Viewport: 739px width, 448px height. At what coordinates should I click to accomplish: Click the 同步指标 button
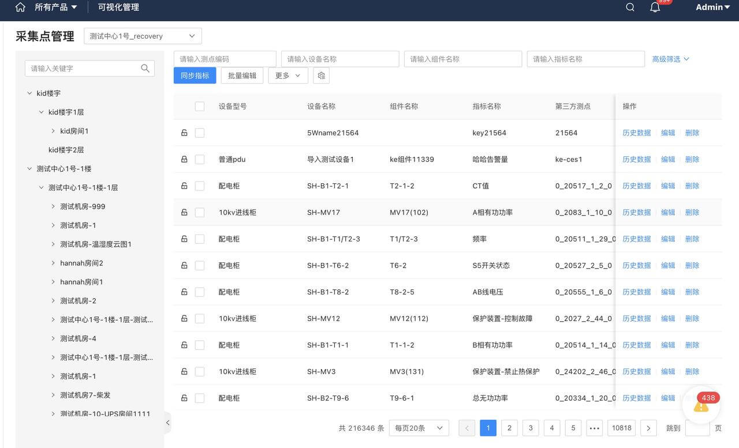195,75
